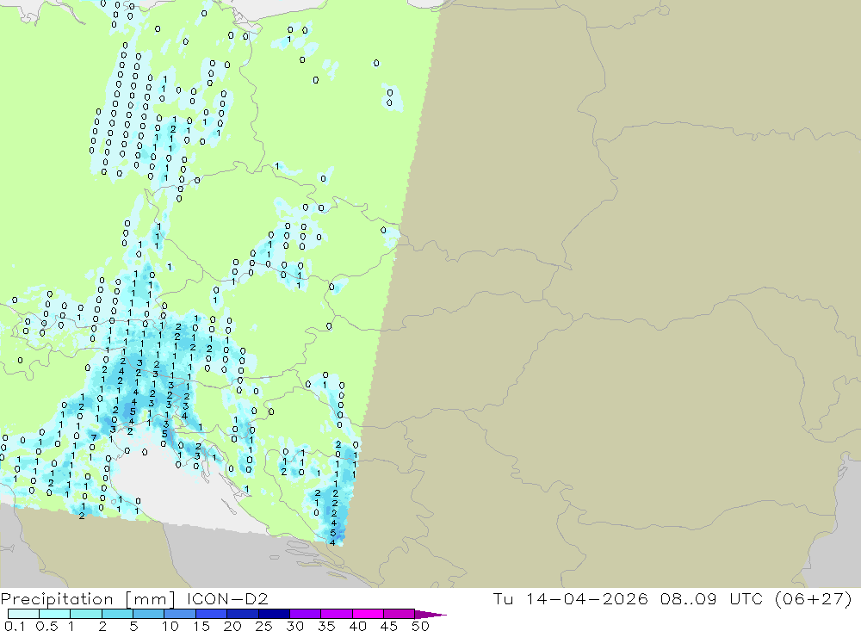Click the 5–10 mm legend color swatch
The image size is (861, 631).
click(x=149, y=614)
